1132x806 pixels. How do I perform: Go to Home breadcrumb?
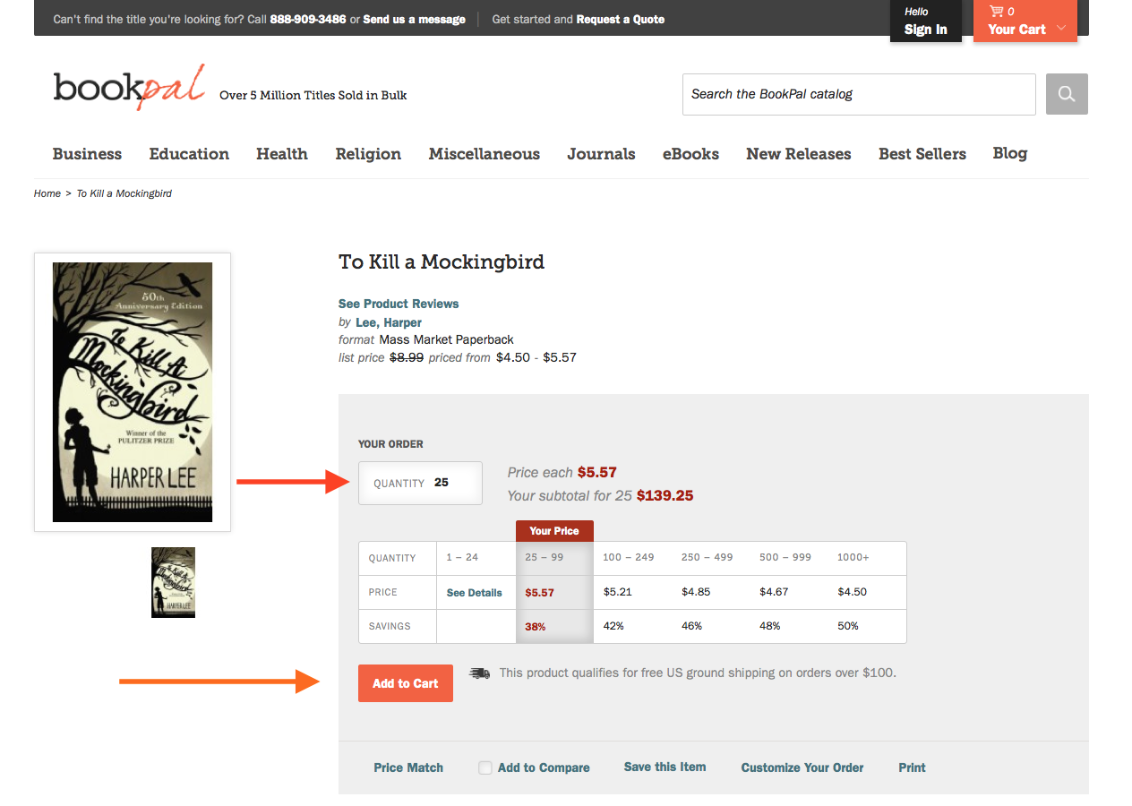click(47, 193)
